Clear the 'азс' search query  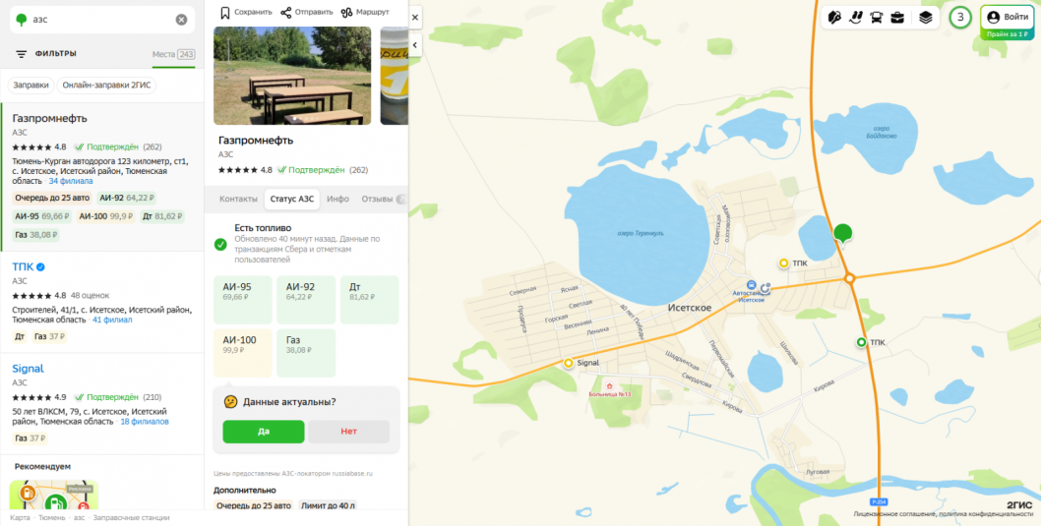(181, 20)
